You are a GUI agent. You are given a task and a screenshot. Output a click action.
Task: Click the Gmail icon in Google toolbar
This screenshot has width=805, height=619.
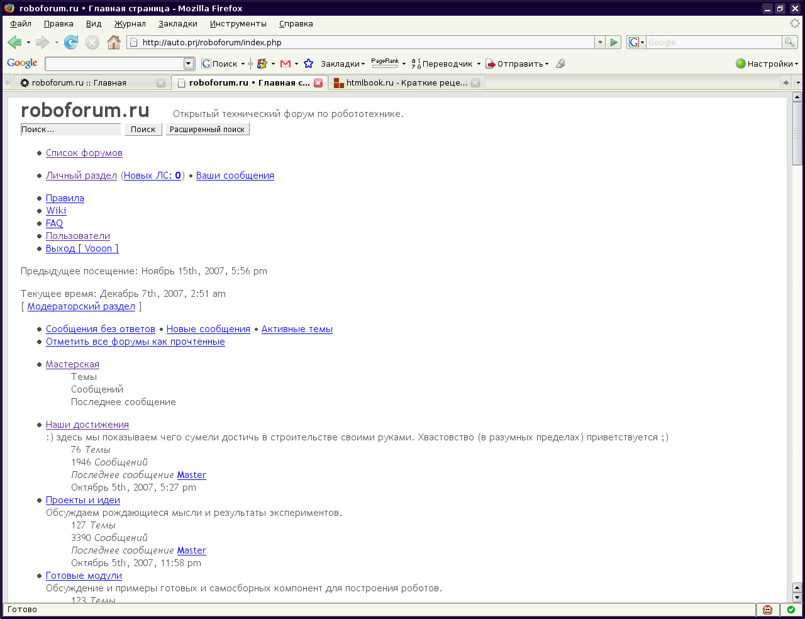pos(286,64)
